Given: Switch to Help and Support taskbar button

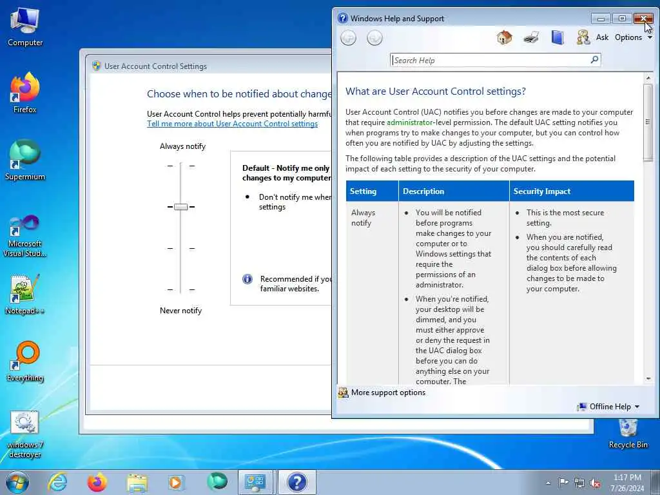Looking at the screenshot, I should point(296,482).
